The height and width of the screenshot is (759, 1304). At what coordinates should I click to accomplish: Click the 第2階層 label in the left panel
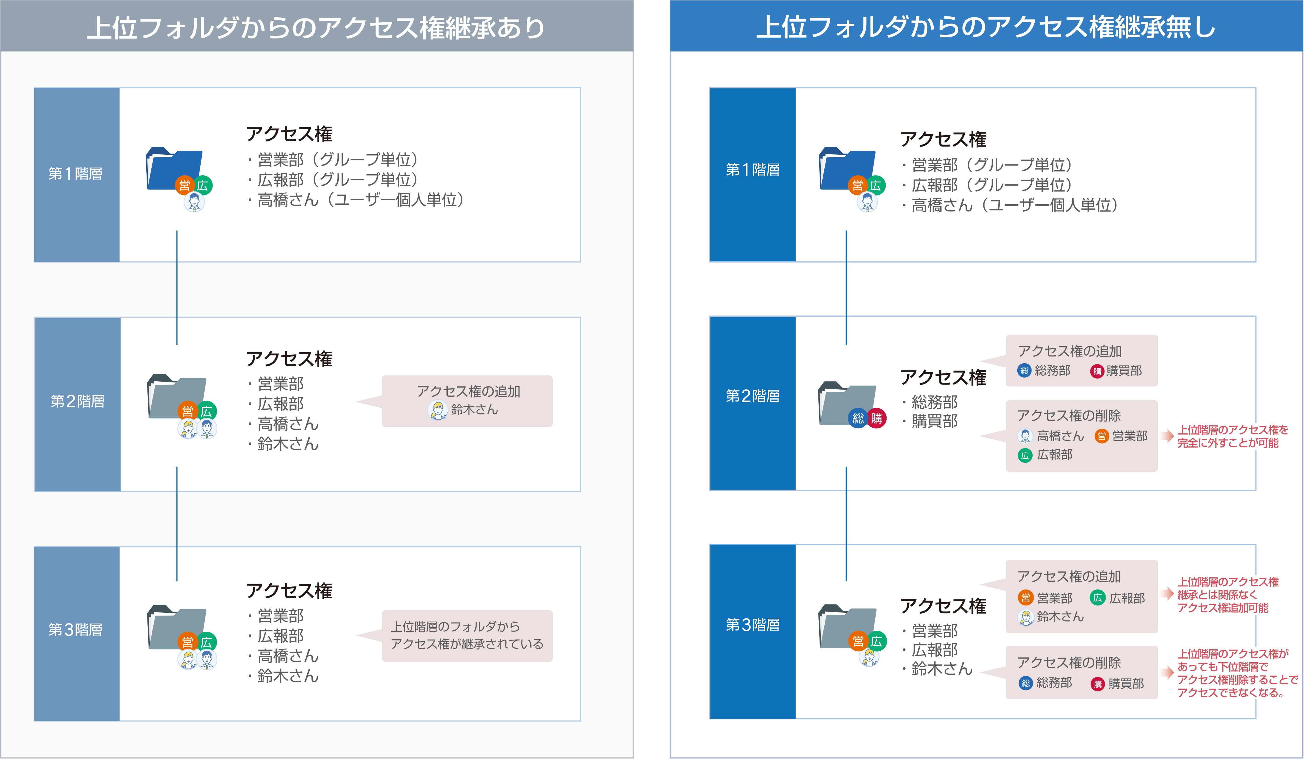point(78,401)
